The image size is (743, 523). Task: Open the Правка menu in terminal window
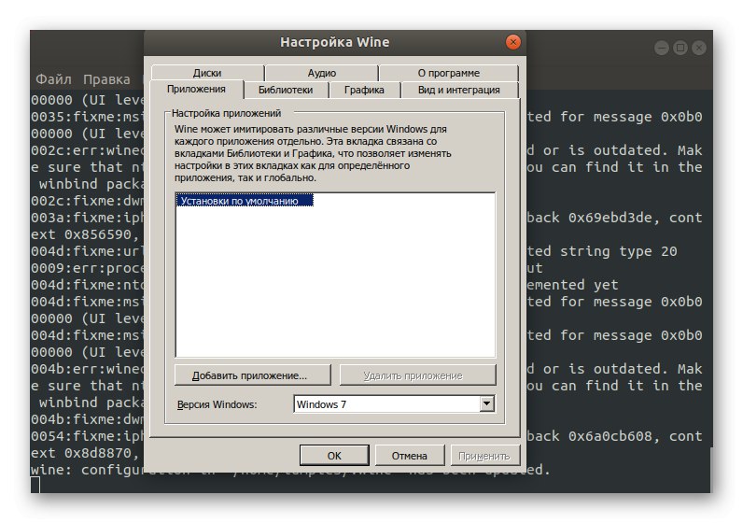106,78
